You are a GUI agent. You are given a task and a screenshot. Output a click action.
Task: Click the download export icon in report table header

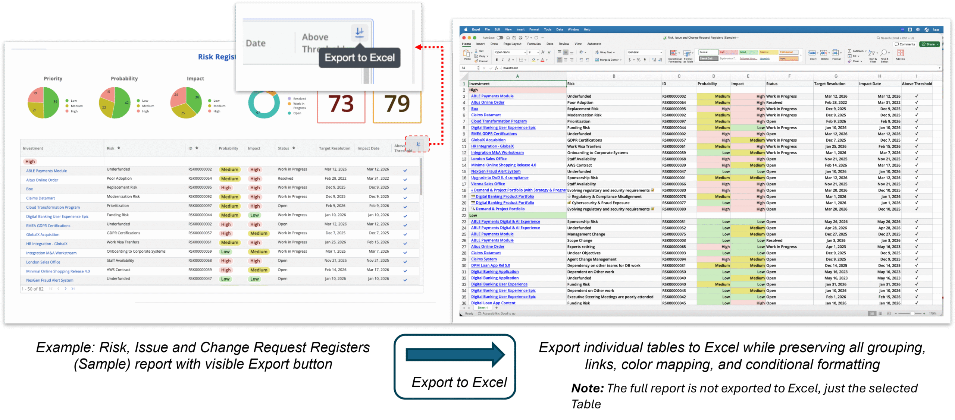point(418,143)
